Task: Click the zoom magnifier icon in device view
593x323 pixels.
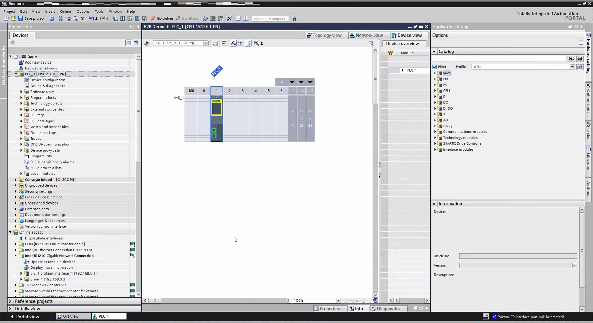Action: click(257, 43)
